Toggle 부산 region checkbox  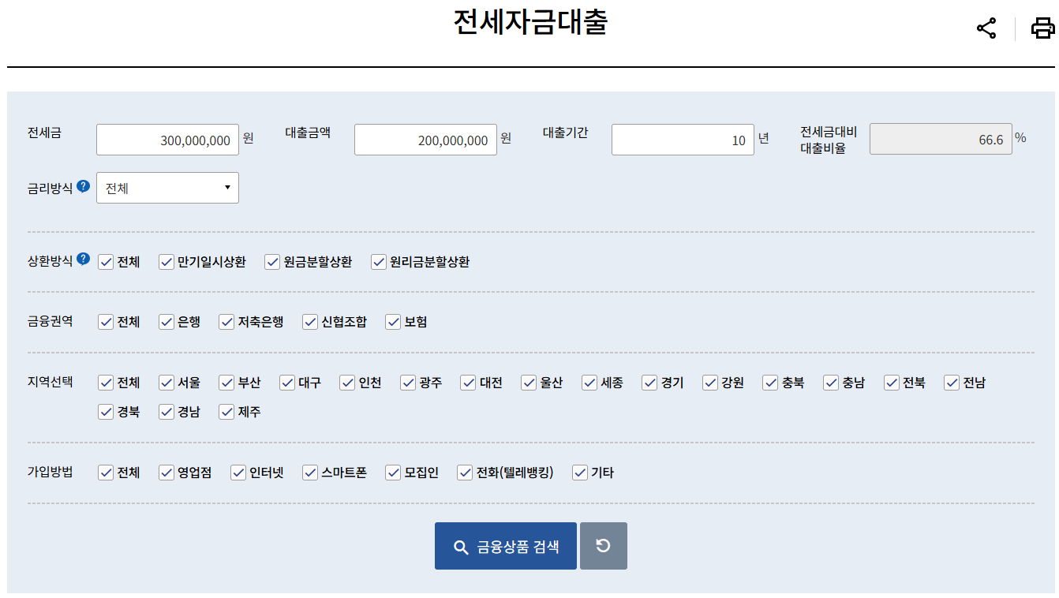[227, 383]
